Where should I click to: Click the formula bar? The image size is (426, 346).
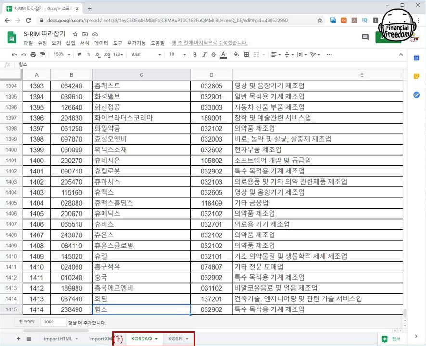point(212,64)
